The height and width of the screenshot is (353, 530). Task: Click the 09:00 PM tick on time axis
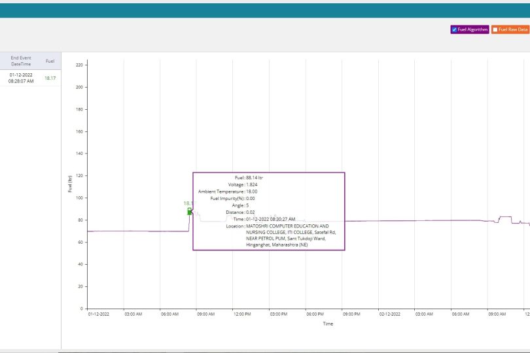[x=351, y=314]
